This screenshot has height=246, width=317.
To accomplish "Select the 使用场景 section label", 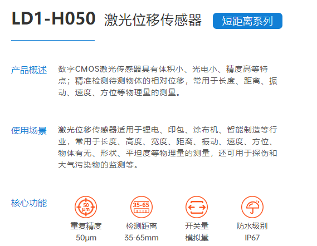I will pos(29,130).
